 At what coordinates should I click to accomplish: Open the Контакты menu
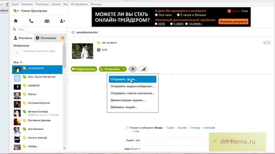tap(27, 4)
